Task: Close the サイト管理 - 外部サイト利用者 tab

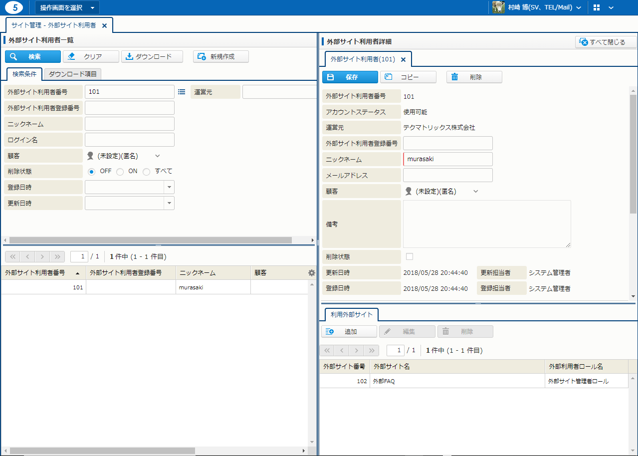Action: pyautogui.click(x=104, y=25)
